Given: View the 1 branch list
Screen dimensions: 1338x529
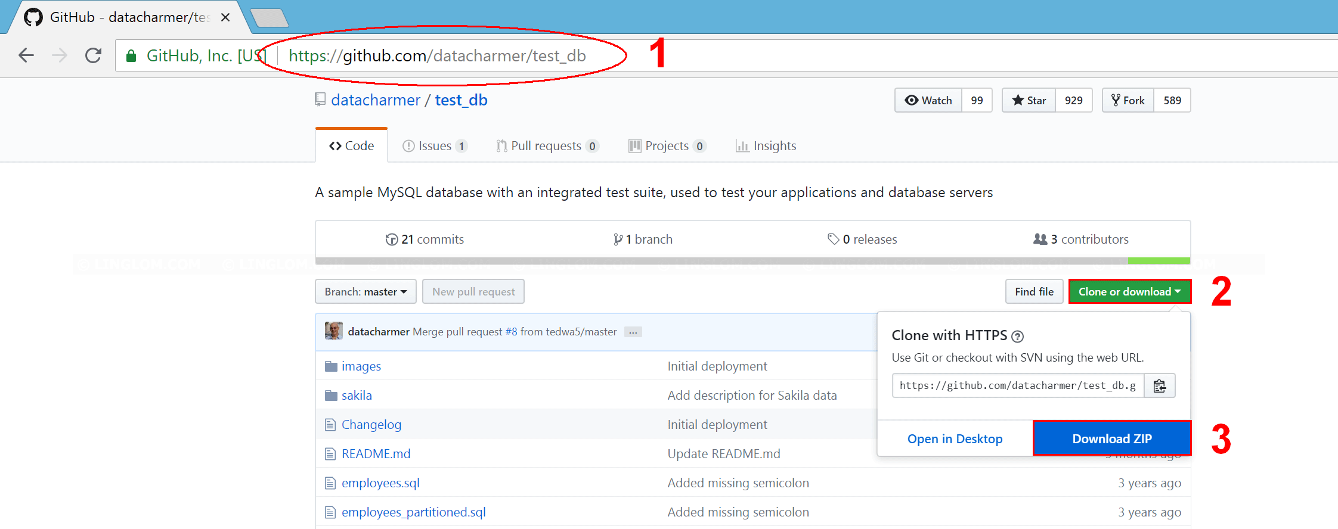Looking at the screenshot, I should click(x=643, y=239).
